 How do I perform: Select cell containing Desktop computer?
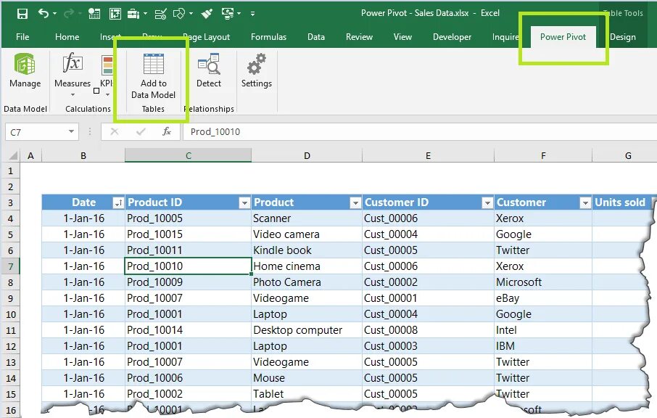point(307,330)
